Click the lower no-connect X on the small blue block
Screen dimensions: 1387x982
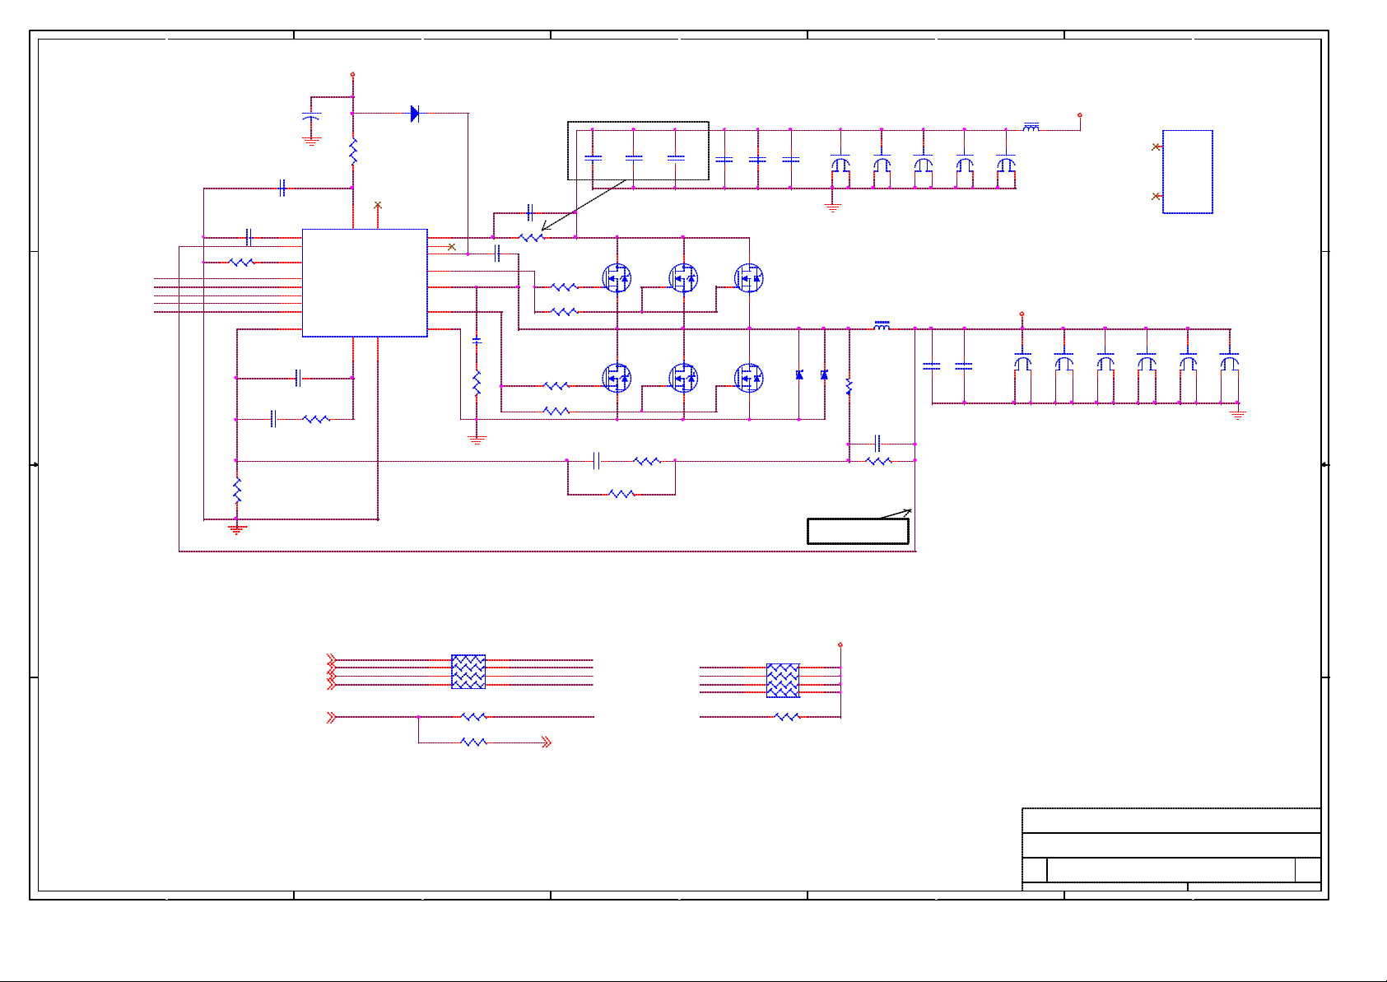pyautogui.click(x=1156, y=196)
